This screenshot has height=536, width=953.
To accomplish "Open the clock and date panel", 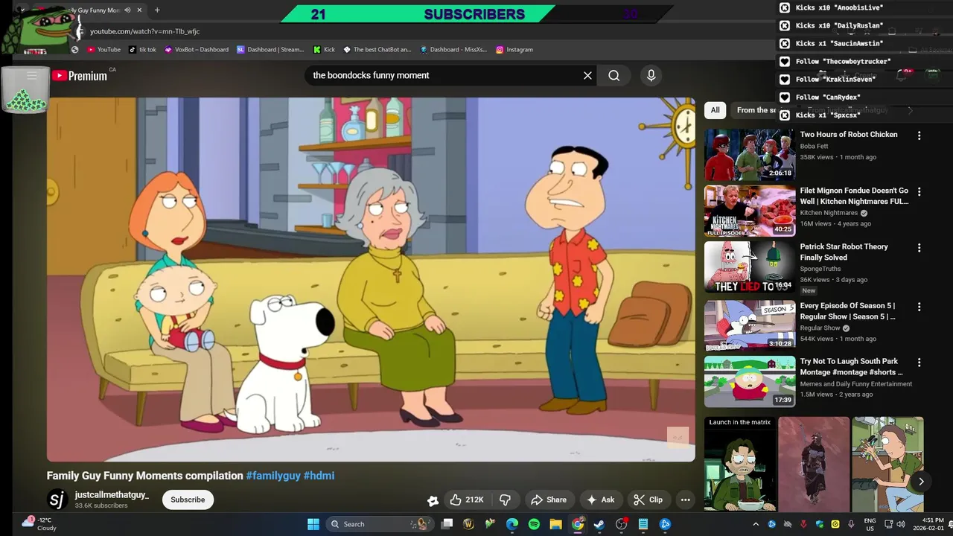I will (x=927, y=524).
